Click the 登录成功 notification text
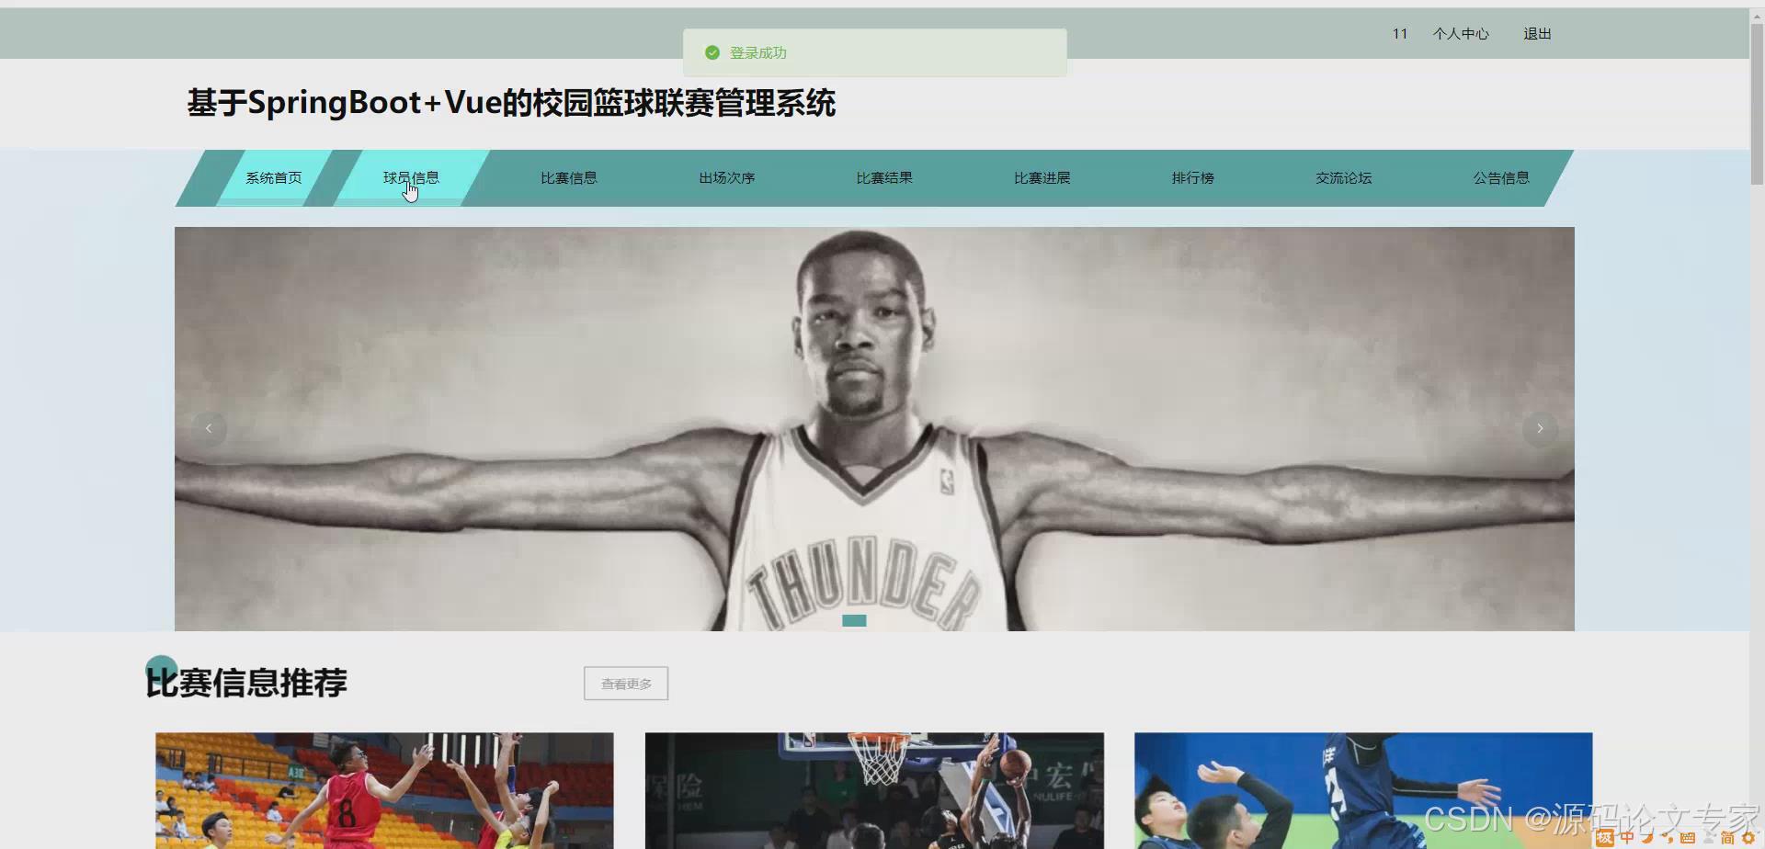This screenshot has width=1765, height=849. 758,53
